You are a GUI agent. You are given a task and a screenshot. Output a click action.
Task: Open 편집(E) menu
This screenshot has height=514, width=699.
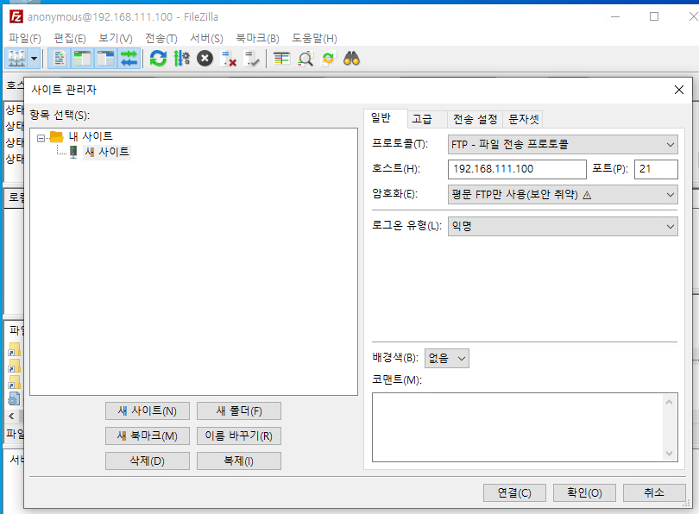click(x=70, y=38)
